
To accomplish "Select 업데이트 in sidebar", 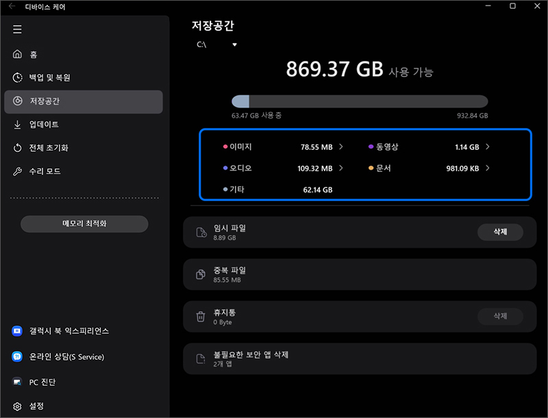I will pyautogui.click(x=44, y=125).
